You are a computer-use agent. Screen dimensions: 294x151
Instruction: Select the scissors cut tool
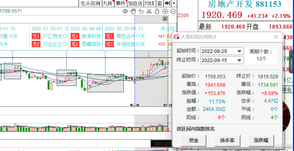149,11
